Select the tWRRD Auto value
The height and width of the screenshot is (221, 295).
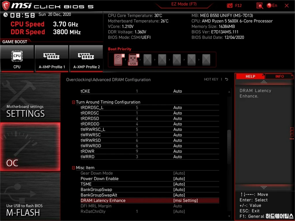(177, 157)
